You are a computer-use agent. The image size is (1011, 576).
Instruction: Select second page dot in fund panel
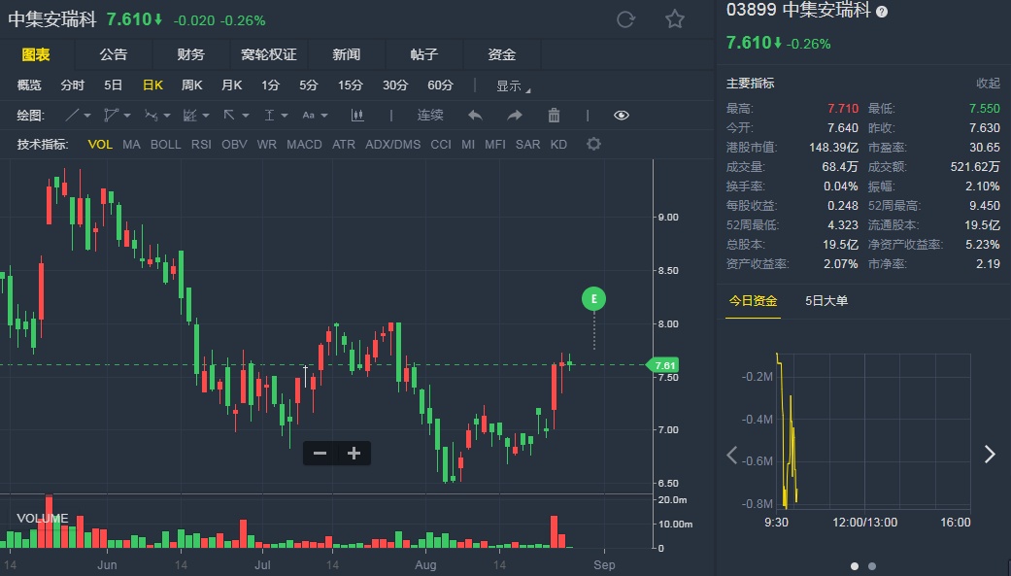[x=872, y=566]
